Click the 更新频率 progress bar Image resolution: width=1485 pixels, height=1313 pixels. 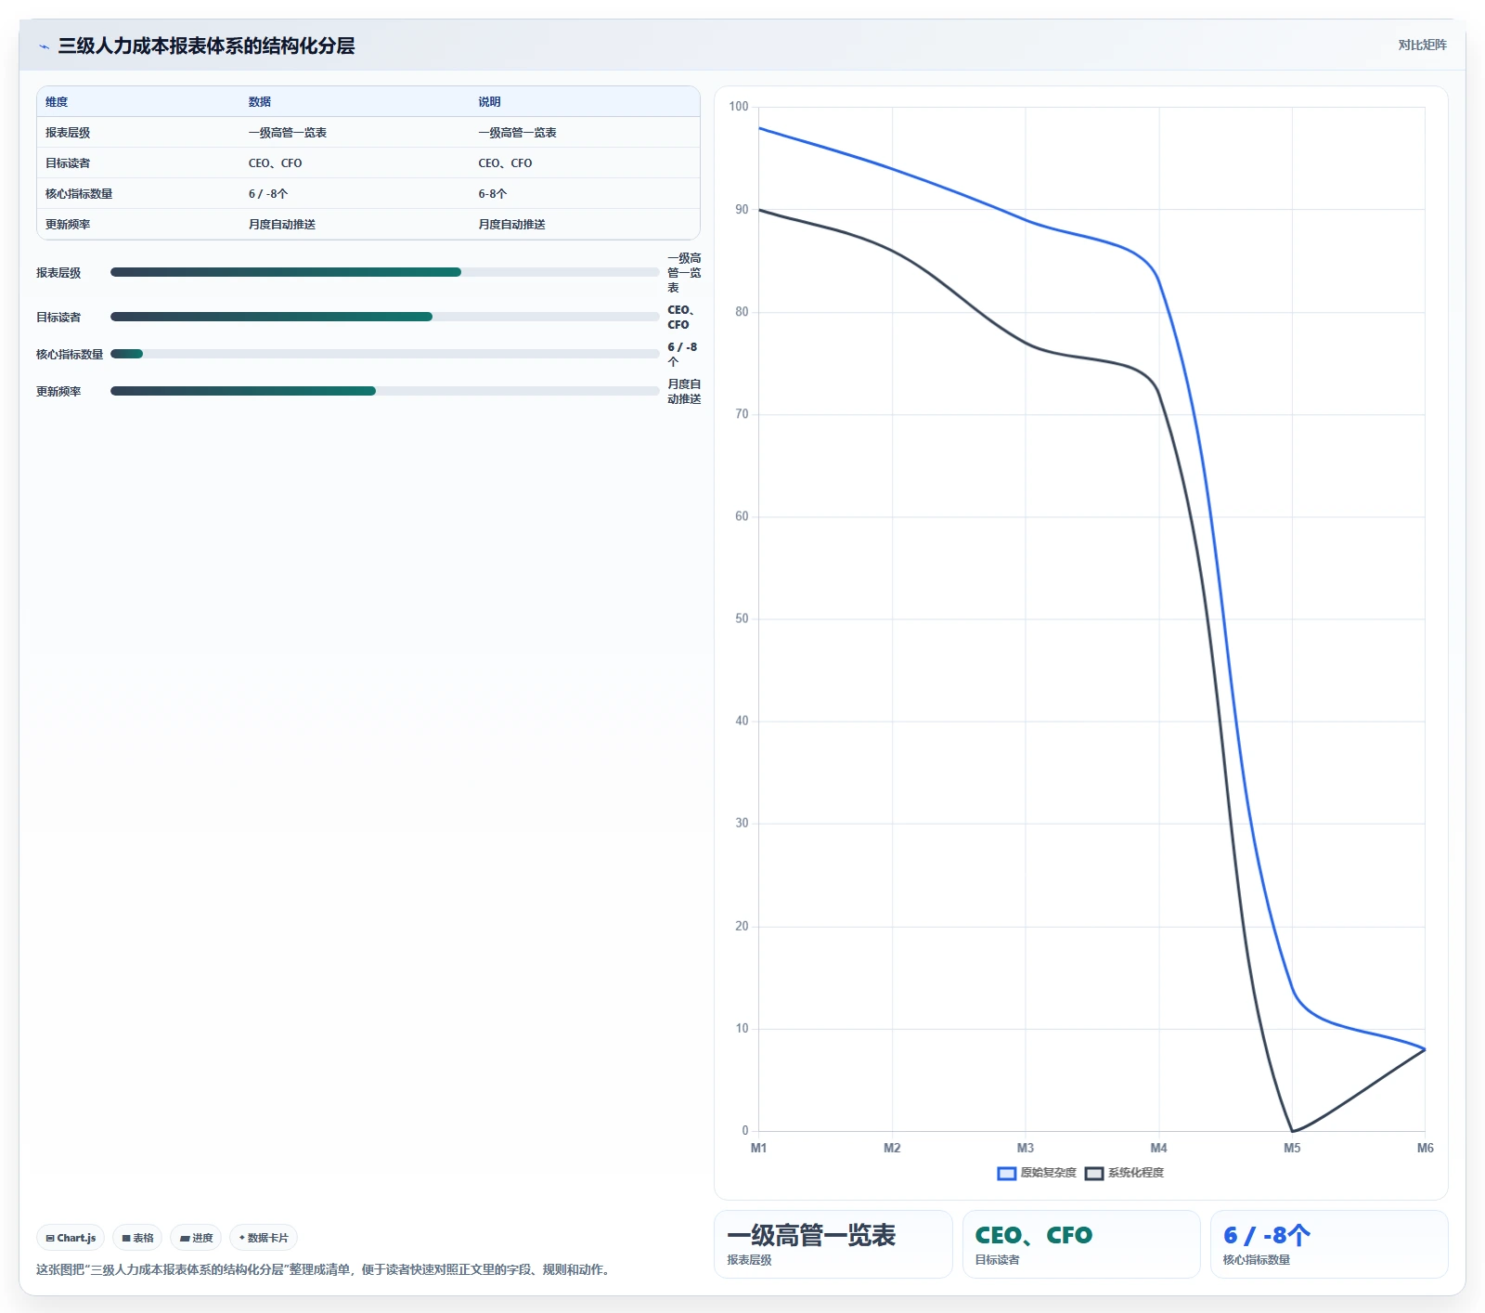[384, 391]
